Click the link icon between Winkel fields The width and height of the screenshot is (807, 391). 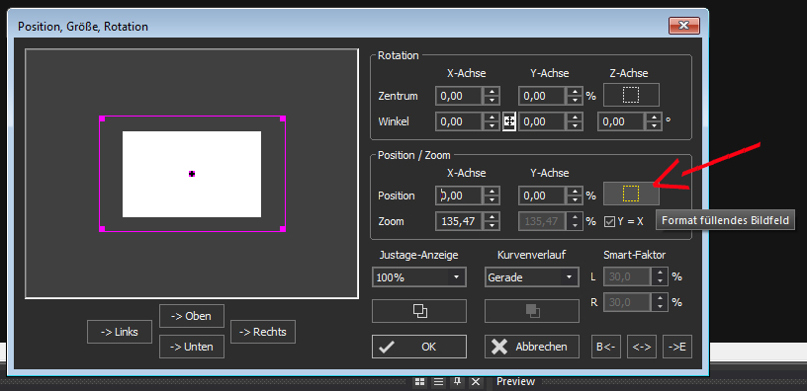point(509,121)
